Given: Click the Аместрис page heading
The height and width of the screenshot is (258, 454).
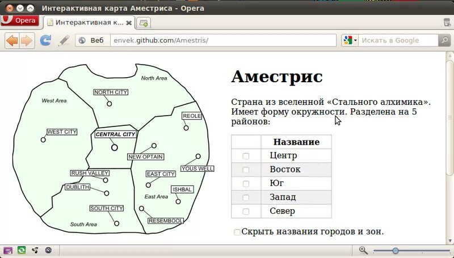Looking at the screenshot, I should tap(277, 77).
